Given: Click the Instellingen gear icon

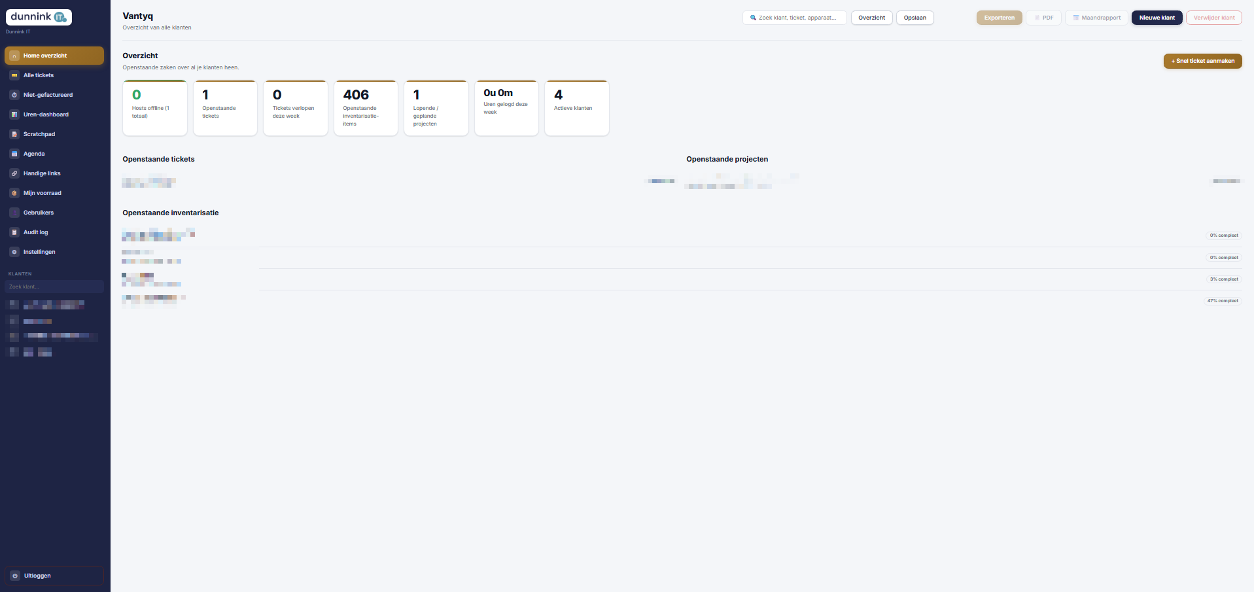Looking at the screenshot, I should click(x=14, y=252).
